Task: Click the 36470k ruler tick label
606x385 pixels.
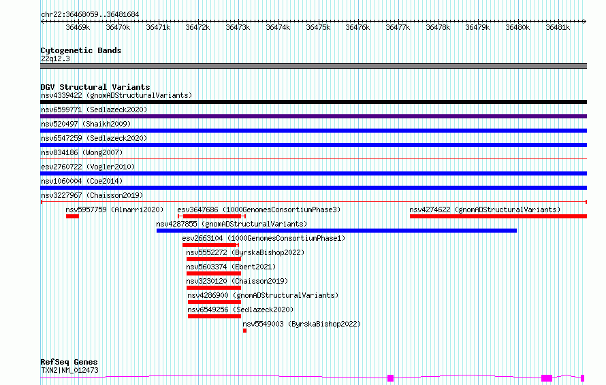Action: pos(118,27)
